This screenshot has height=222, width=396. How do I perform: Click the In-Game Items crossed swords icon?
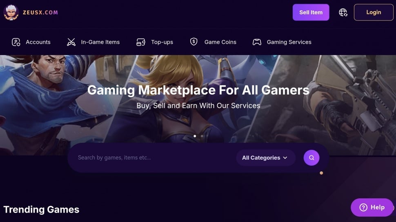point(71,42)
